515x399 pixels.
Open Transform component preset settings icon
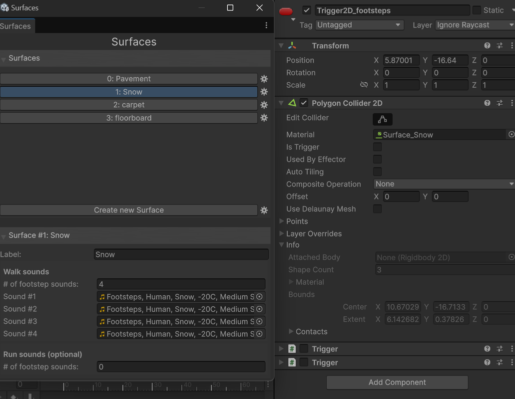[500, 46]
